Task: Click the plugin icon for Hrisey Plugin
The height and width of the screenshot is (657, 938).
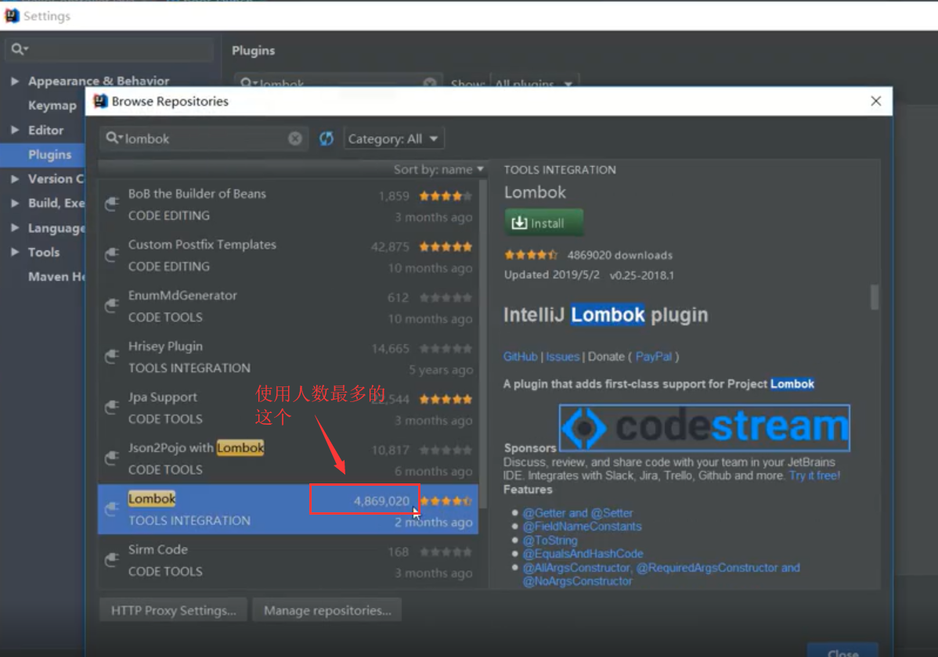Action: click(x=112, y=357)
